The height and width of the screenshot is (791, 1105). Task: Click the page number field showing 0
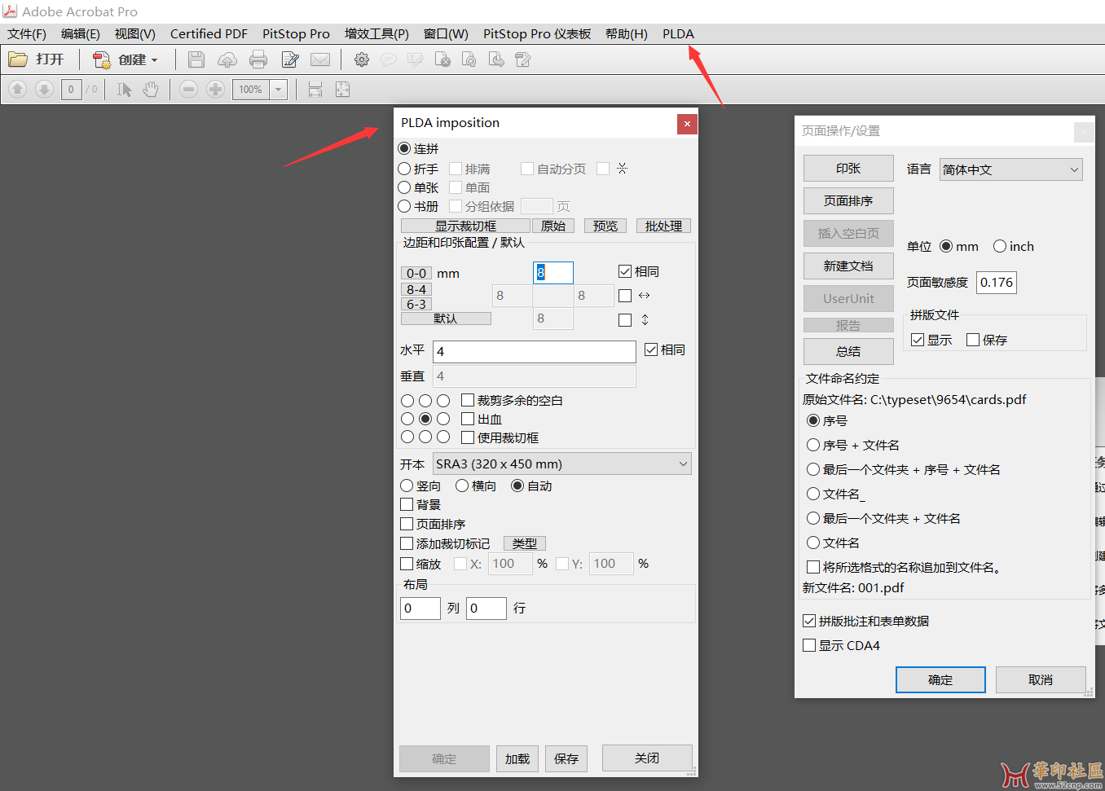pos(71,90)
